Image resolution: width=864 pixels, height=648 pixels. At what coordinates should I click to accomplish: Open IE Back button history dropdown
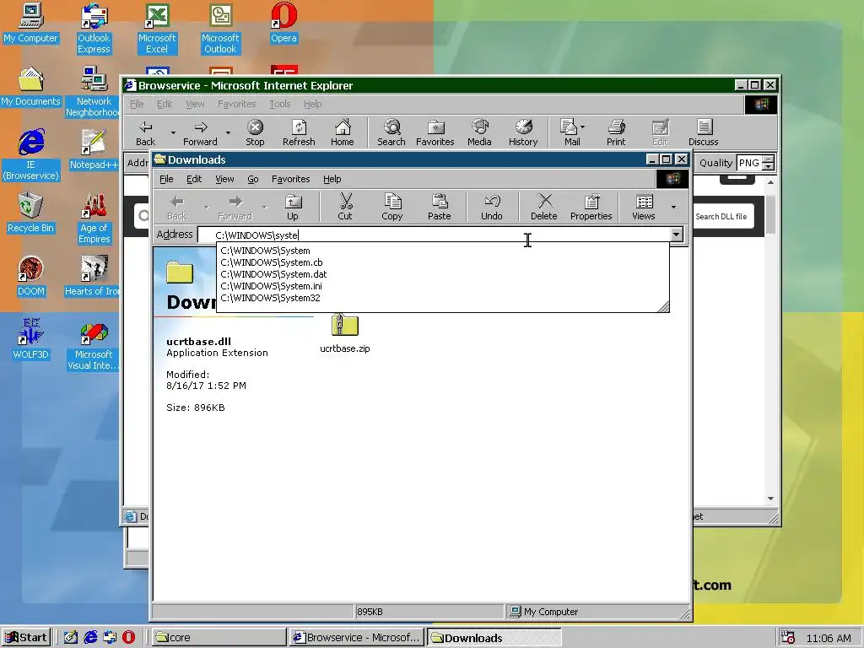tap(173, 132)
